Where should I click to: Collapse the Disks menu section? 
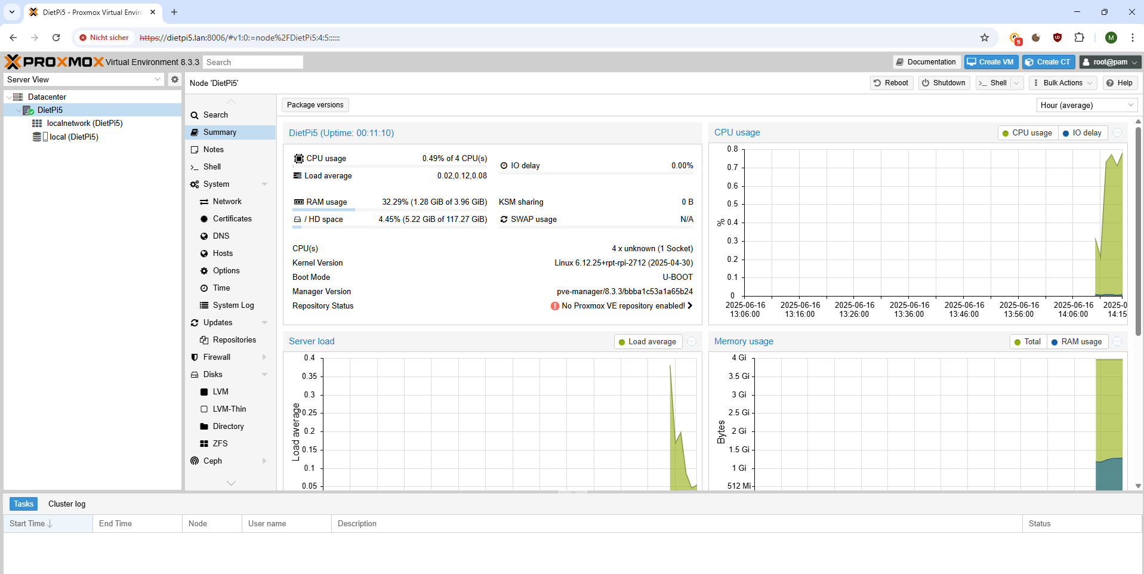point(264,375)
